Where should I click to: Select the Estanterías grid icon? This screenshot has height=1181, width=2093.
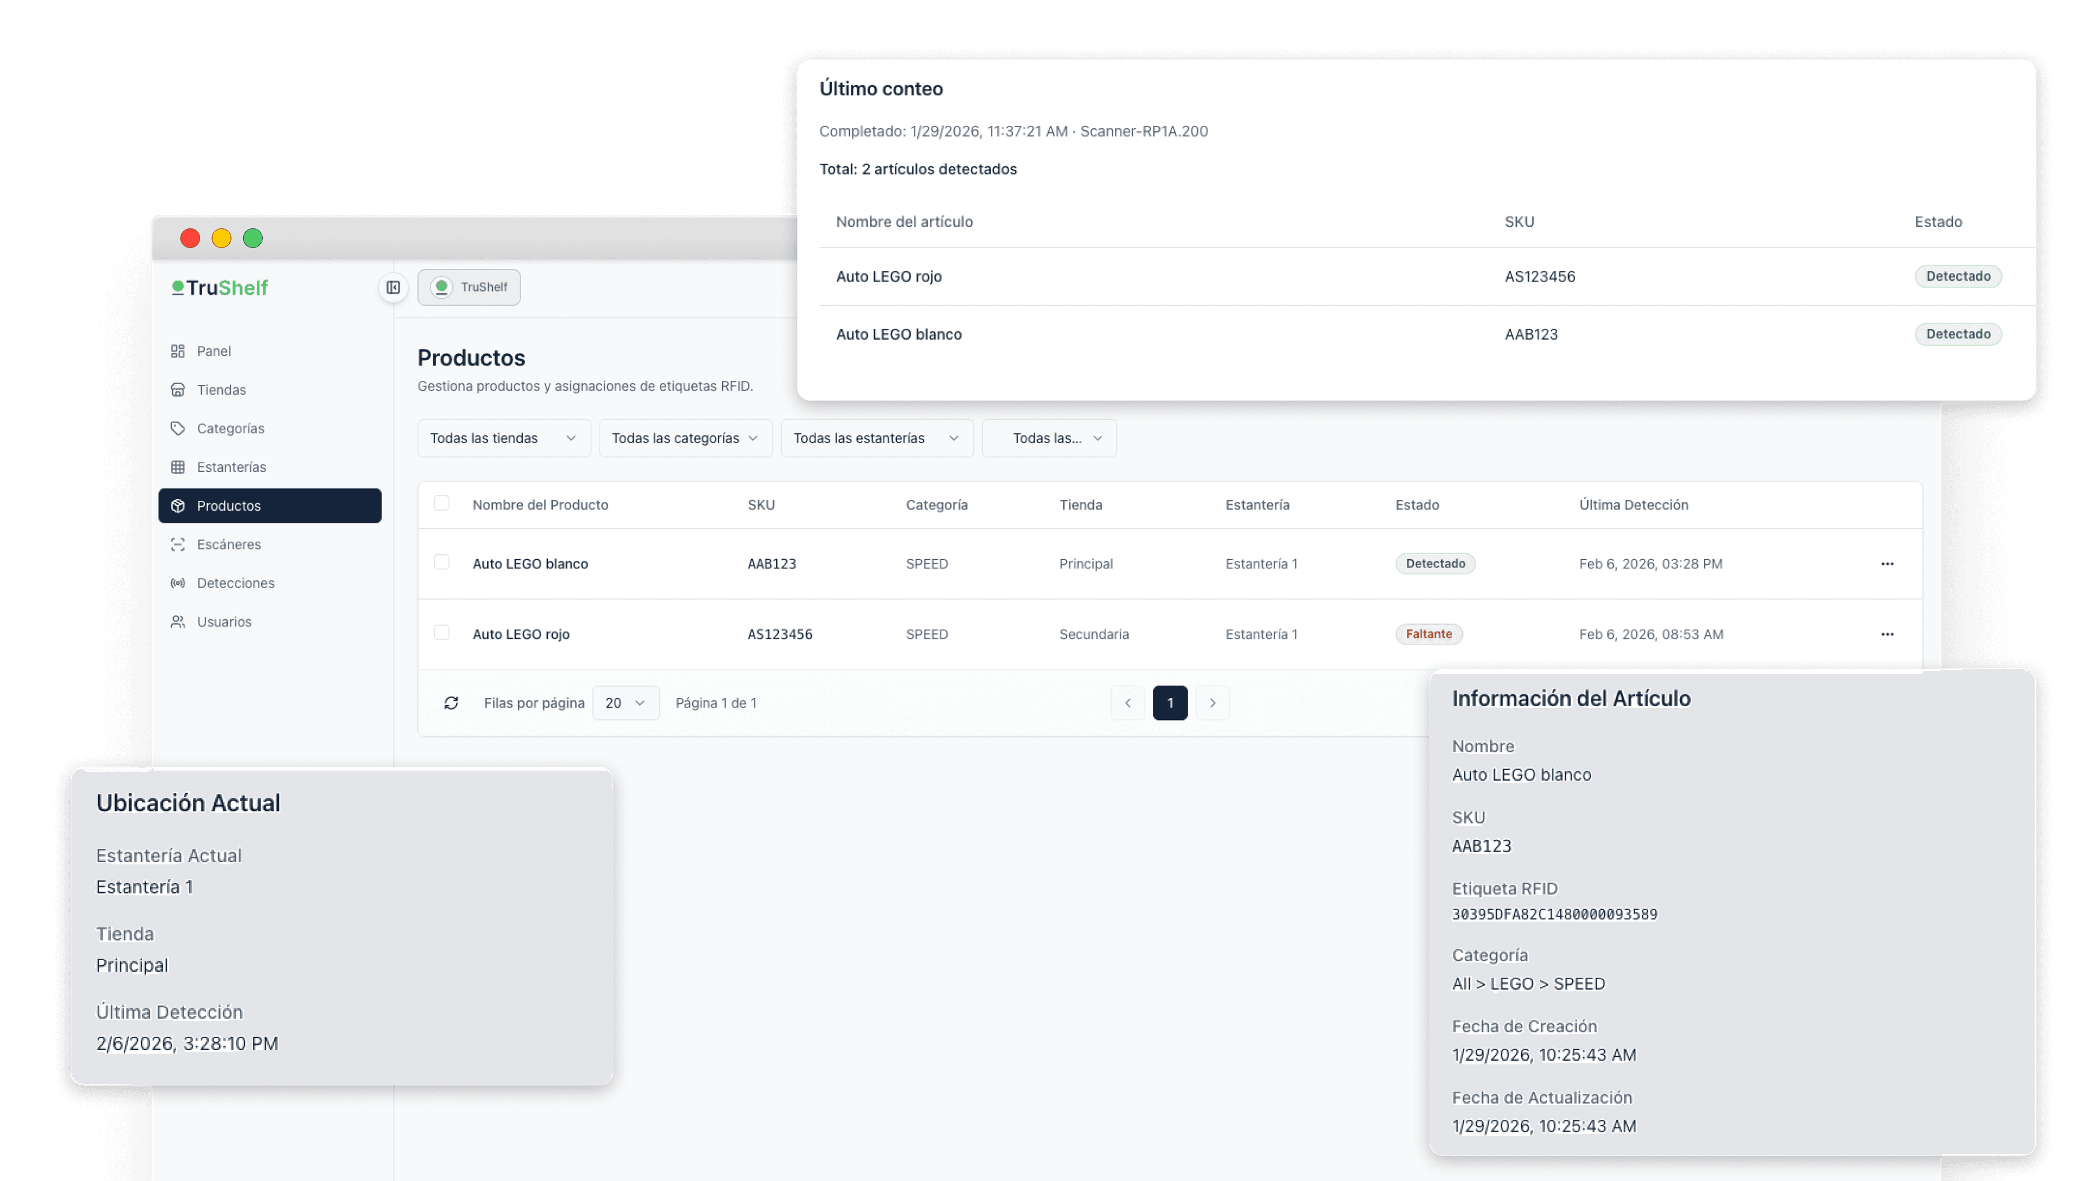tap(178, 467)
